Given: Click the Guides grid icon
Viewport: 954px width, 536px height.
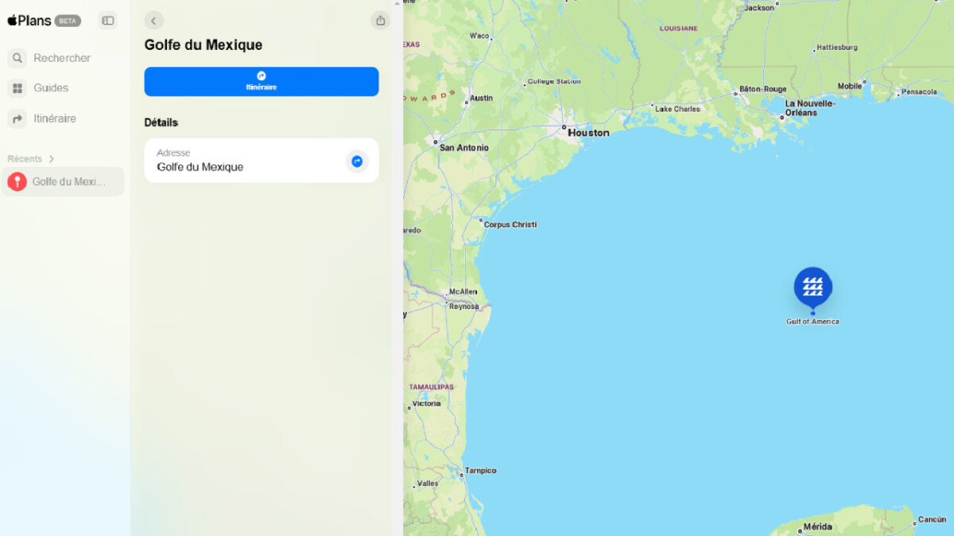Looking at the screenshot, I should click(17, 88).
